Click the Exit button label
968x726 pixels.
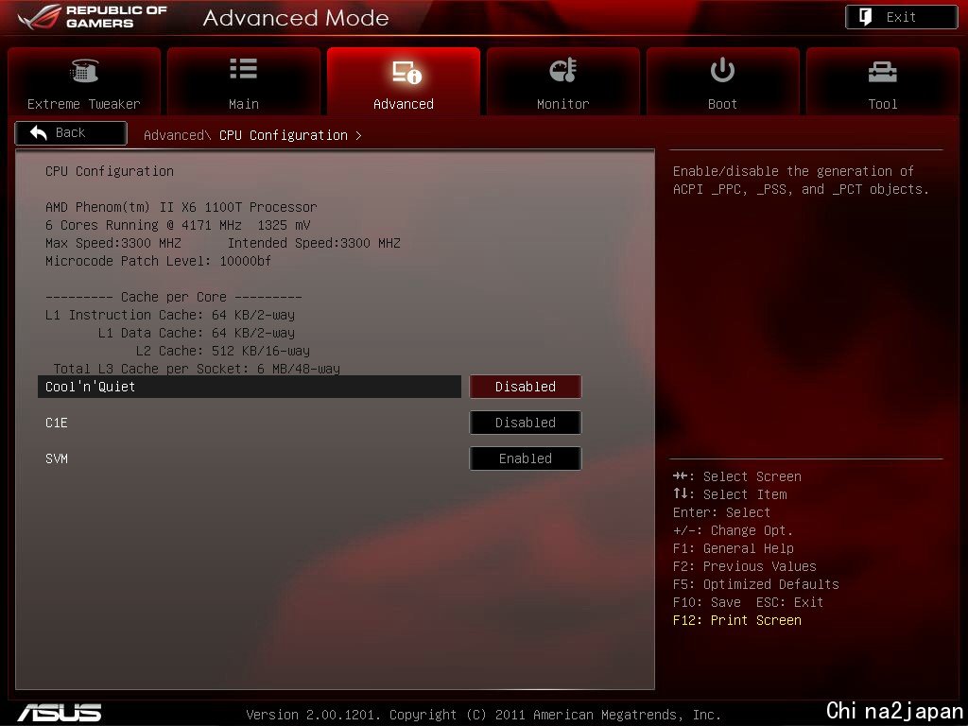(x=901, y=17)
